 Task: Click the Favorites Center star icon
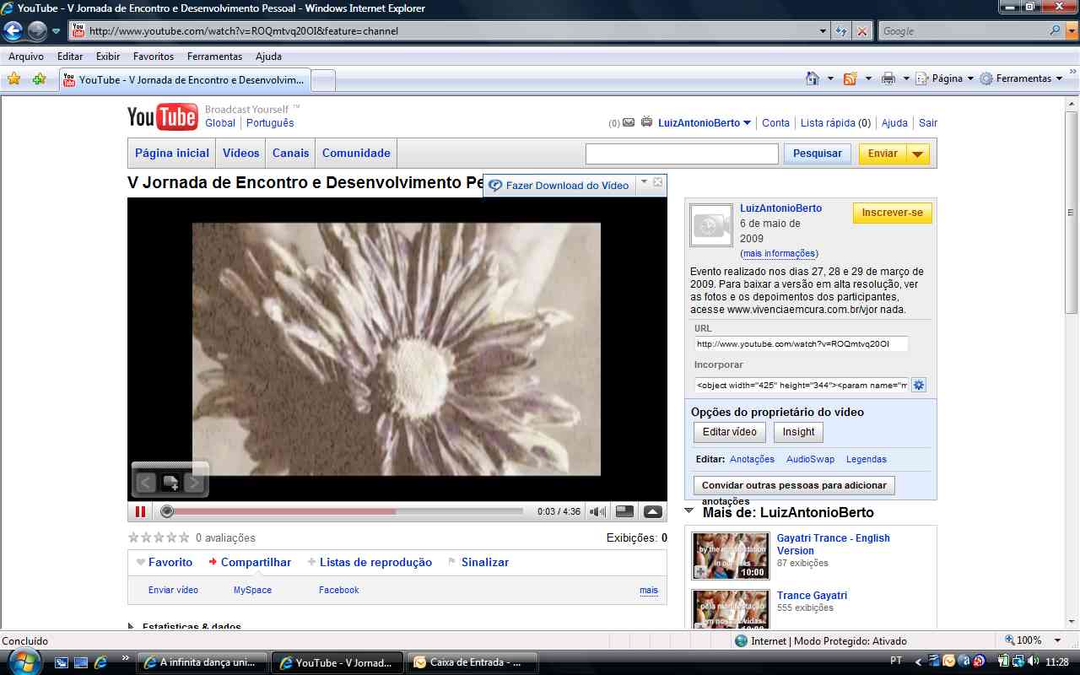13,78
